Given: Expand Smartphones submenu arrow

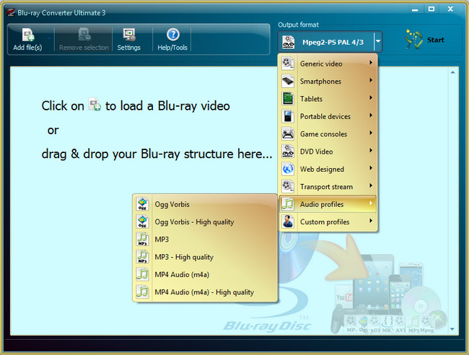Looking at the screenshot, I should [371, 80].
